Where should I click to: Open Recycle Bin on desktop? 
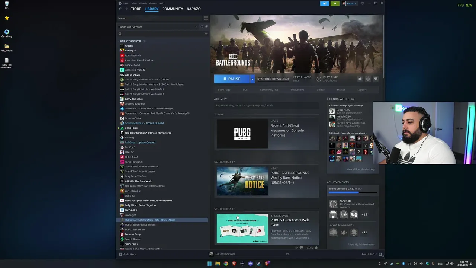[x=7, y=5]
